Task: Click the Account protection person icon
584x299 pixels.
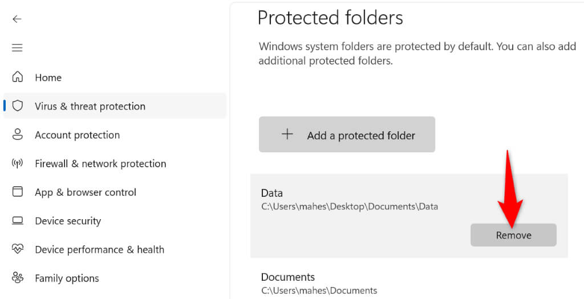Action: 18,135
